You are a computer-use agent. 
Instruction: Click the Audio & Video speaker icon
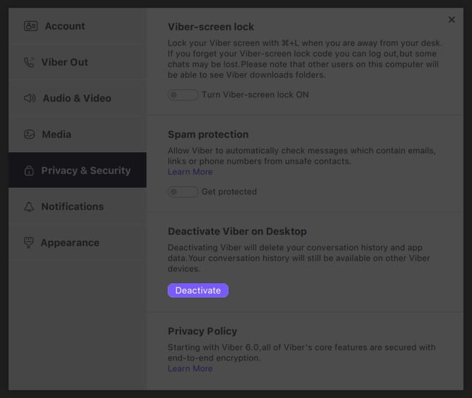point(30,98)
